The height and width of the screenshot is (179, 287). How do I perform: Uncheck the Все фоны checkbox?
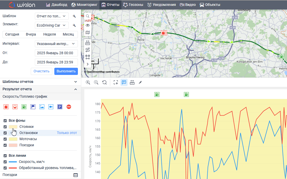coord(5,121)
